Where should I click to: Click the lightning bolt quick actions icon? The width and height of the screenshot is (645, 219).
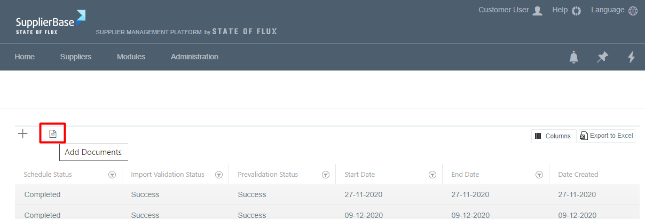[x=631, y=57]
